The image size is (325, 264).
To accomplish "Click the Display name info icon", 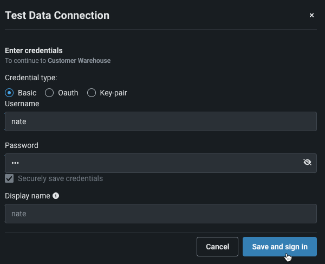I will pyautogui.click(x=56, y=196).
